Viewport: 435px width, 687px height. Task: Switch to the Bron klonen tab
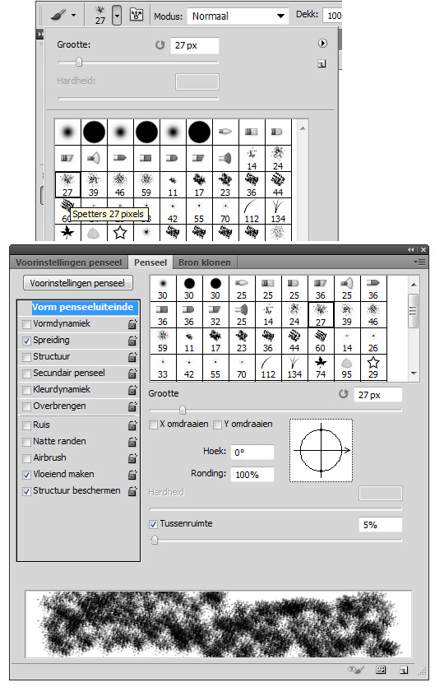coord(205,262)
